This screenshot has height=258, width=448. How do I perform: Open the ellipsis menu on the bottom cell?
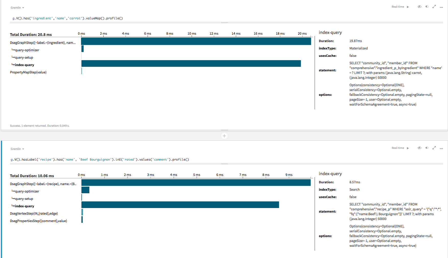[441, 148]
